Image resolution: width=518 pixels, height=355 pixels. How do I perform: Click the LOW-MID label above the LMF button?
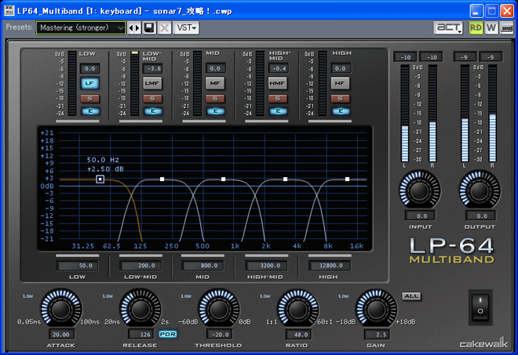[152, 56]
